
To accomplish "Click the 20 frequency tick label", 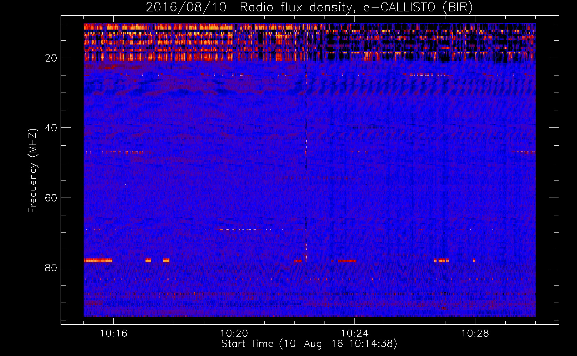I will tap(51, 58).
